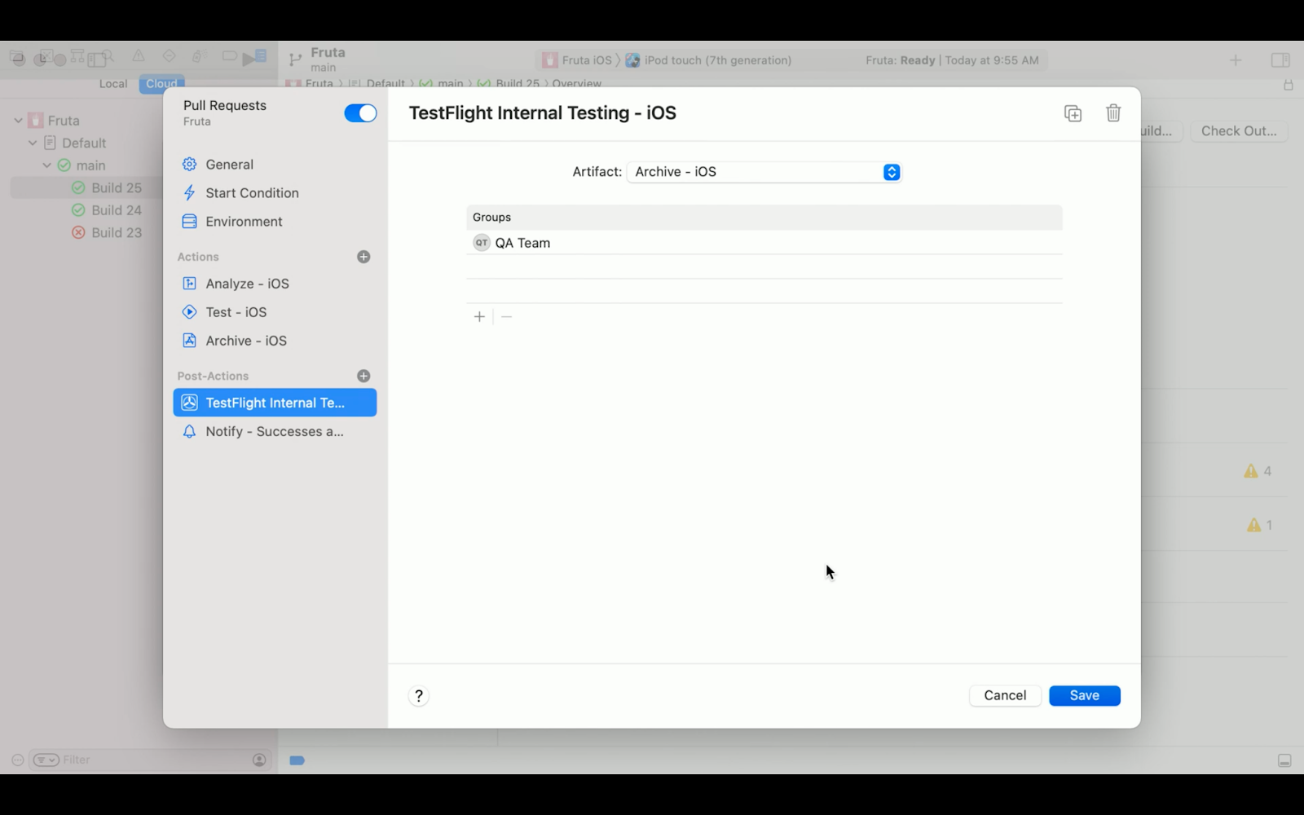Add a new action with the Actions plus icon
The height and width of the screenshot is (815, 1304).
pos(363,257)
